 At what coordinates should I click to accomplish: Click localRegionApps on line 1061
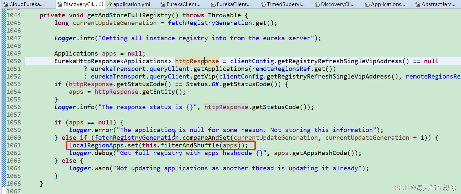[x=97, y=145]
